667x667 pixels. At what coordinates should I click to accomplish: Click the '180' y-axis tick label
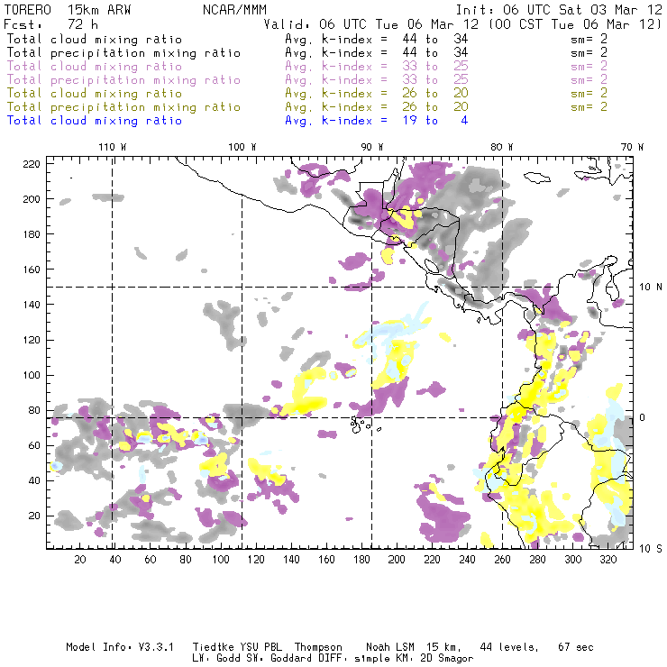tap(32, 234)
